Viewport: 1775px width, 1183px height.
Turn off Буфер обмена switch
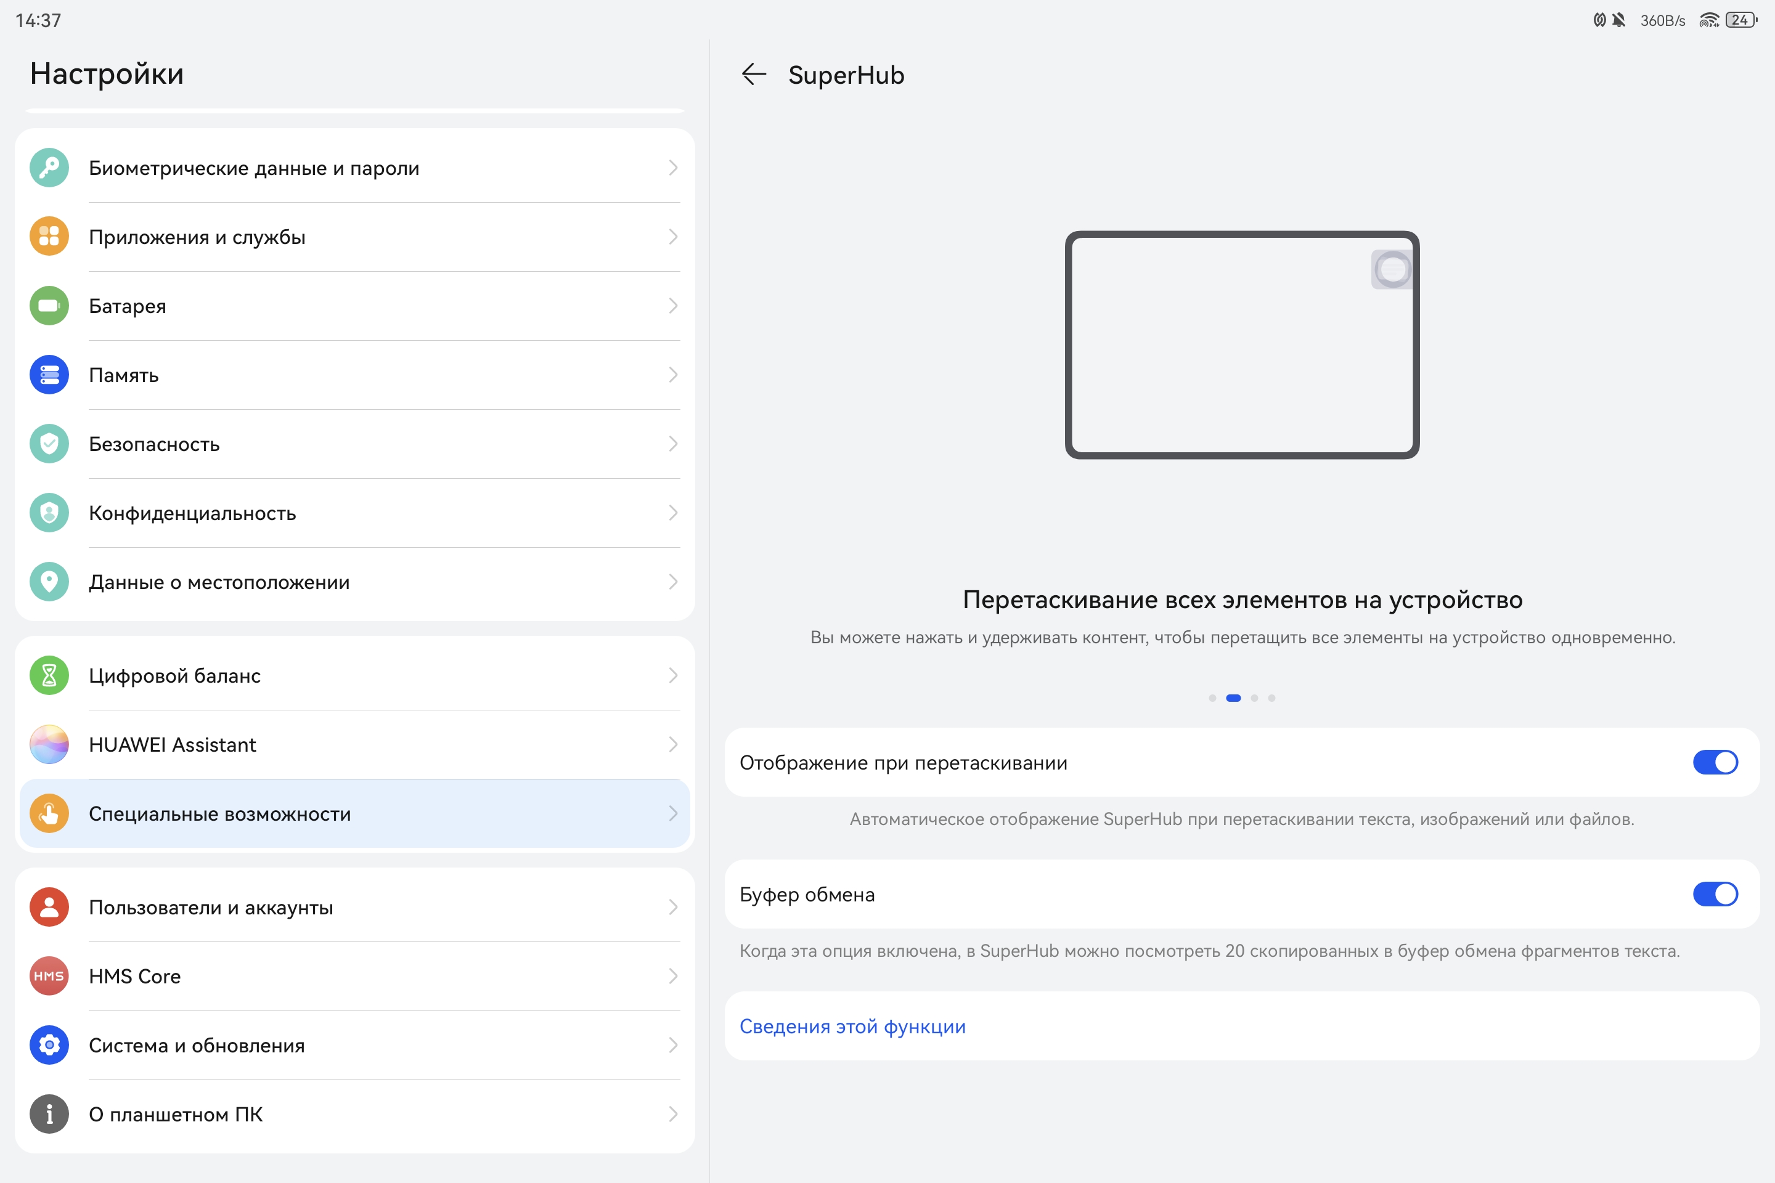point(1715,894)
